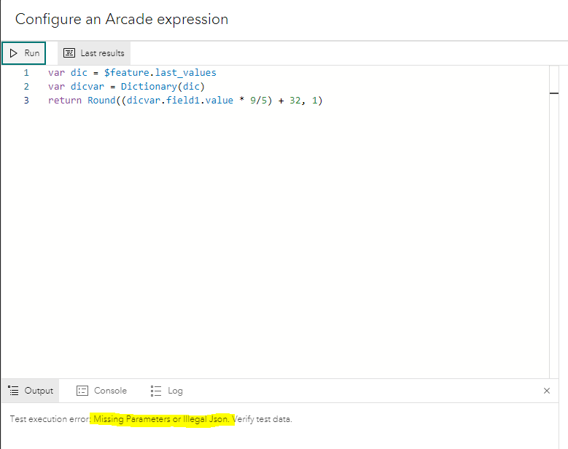Click the editor overview ruler marker
The width and height of the screenshot is (568, 449).
554,93
